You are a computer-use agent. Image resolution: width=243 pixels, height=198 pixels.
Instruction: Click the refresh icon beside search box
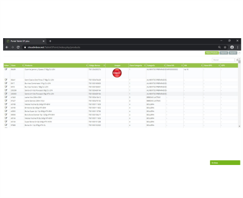tap(237, 60)
